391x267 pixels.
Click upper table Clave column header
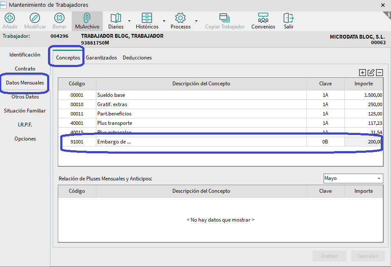(325, 84)
